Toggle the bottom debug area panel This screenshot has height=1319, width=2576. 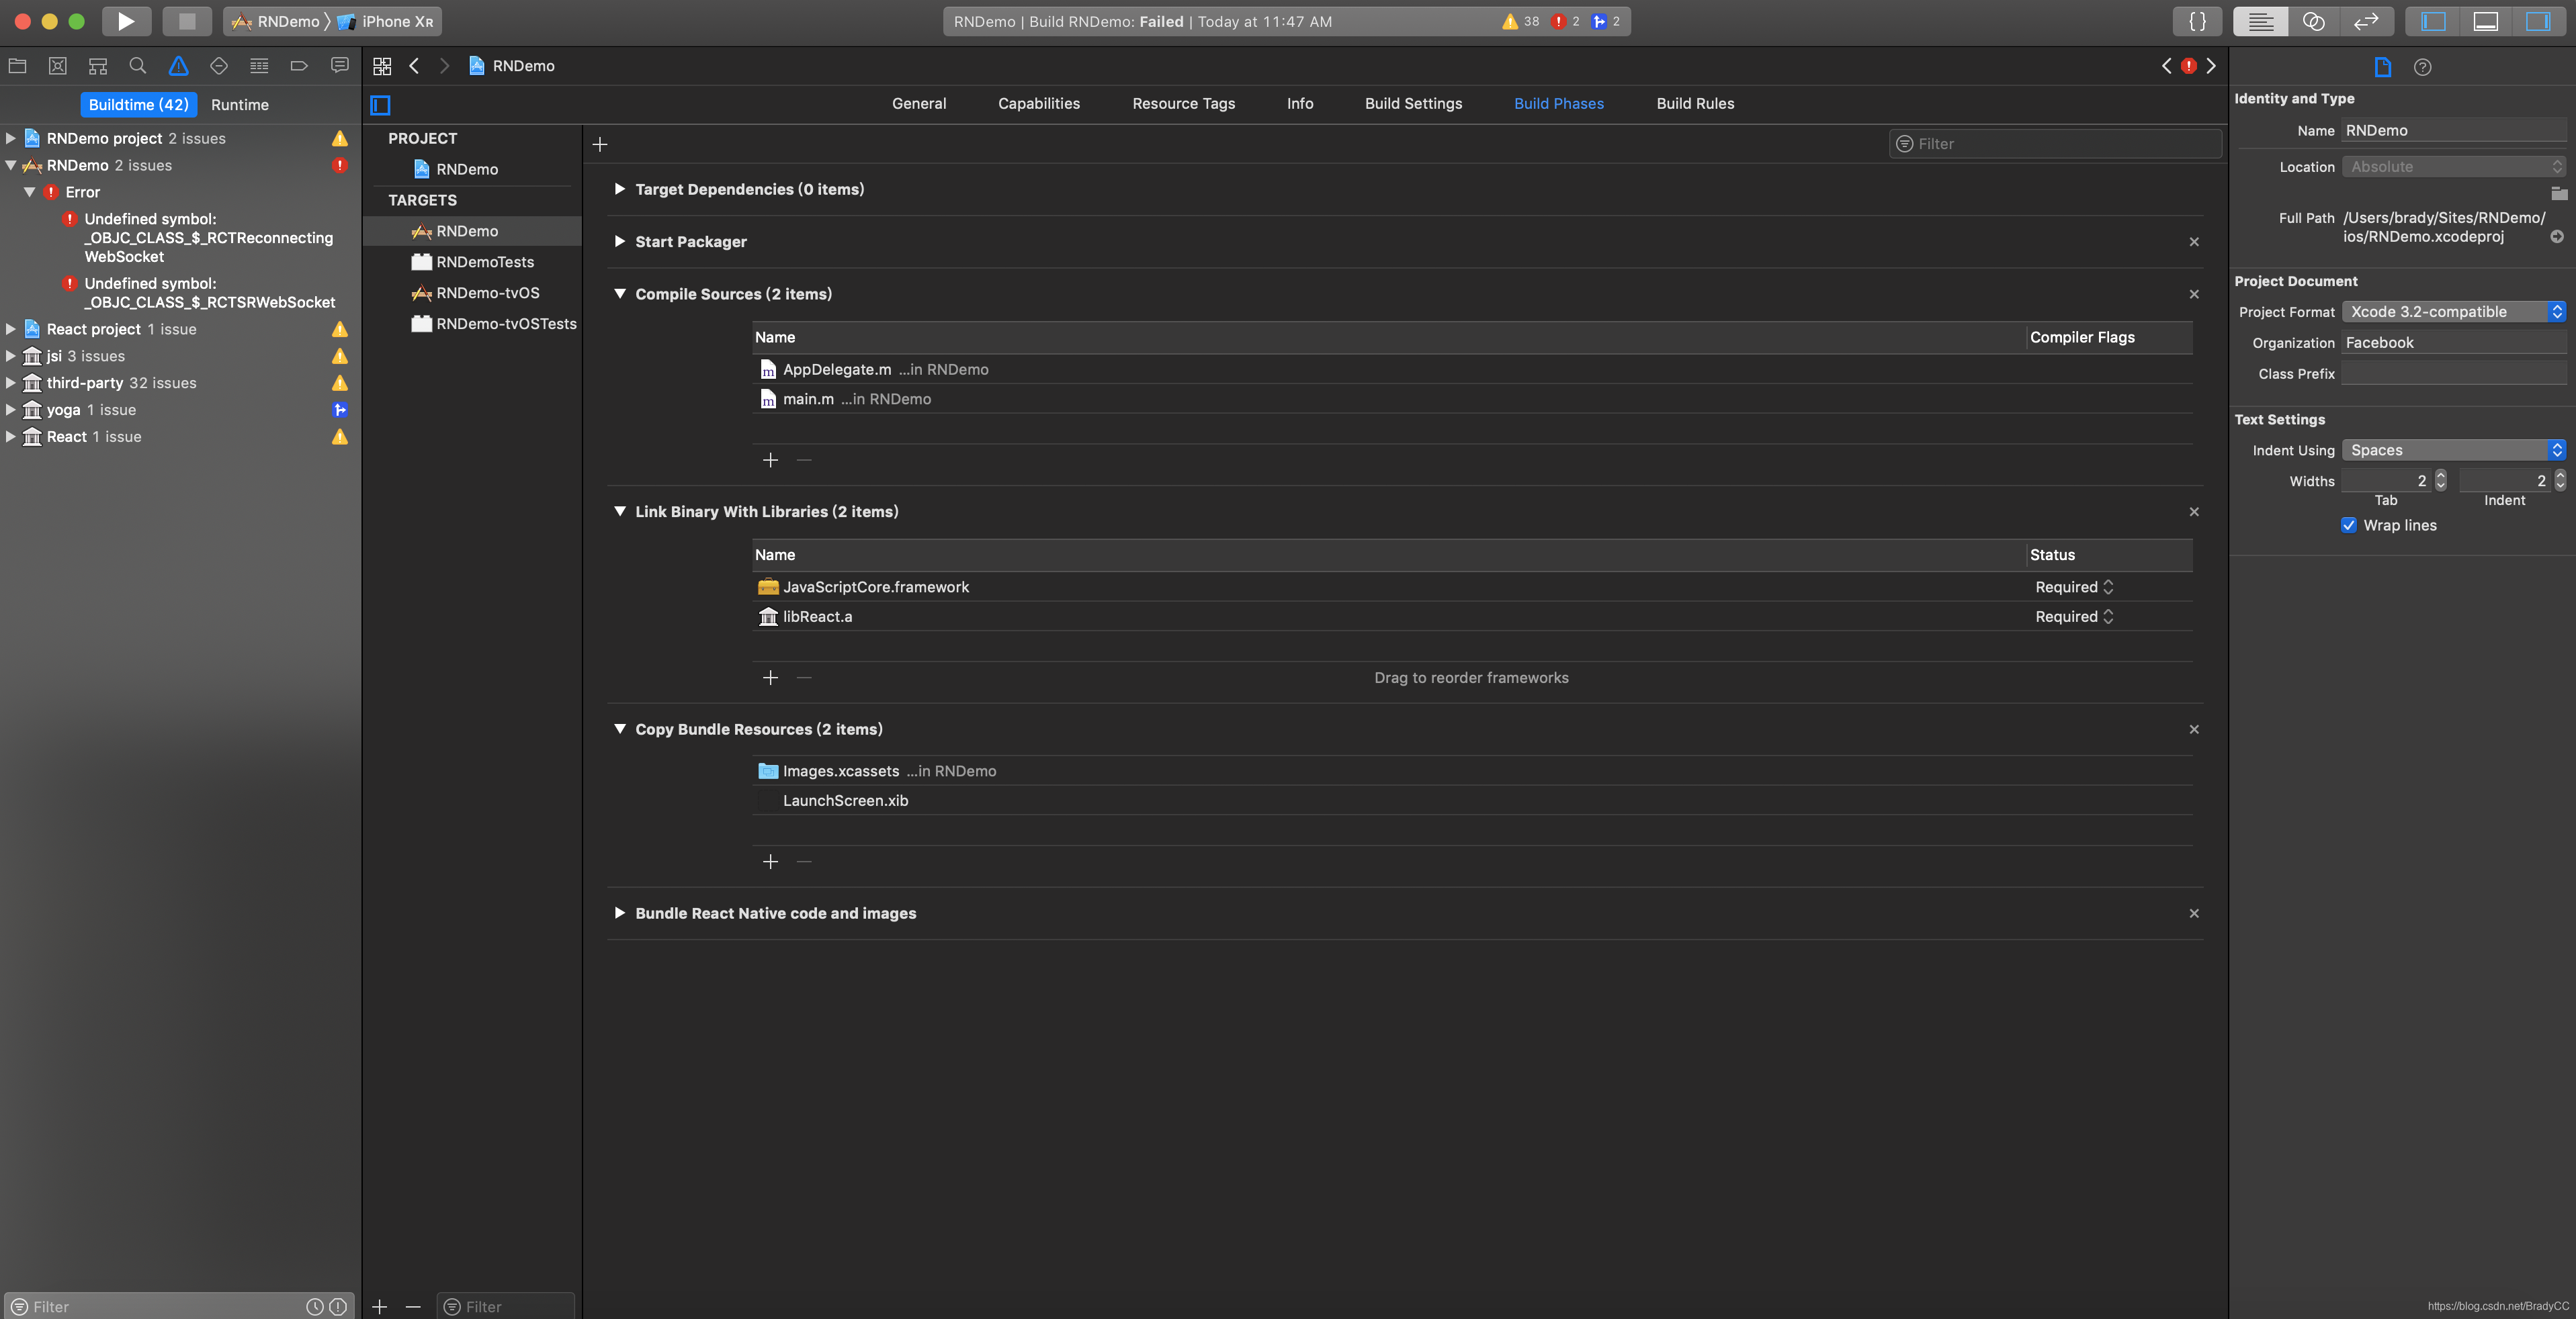point(2485,21)
